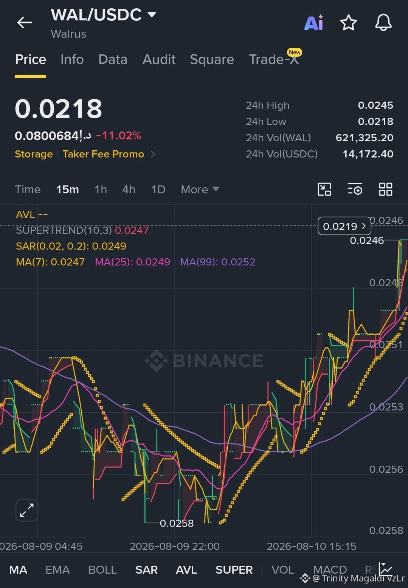Open chart settings icon

tap(355, 189)
